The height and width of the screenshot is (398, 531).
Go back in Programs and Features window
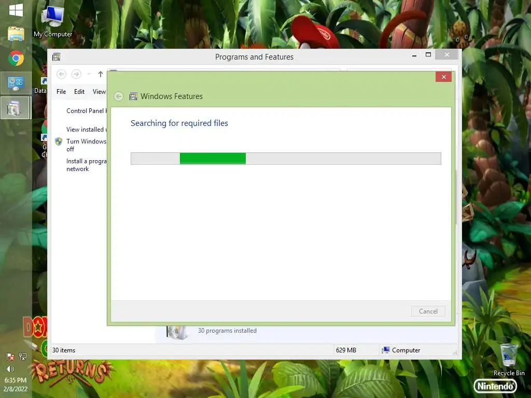pyautogui.click(x=61, y=74)
